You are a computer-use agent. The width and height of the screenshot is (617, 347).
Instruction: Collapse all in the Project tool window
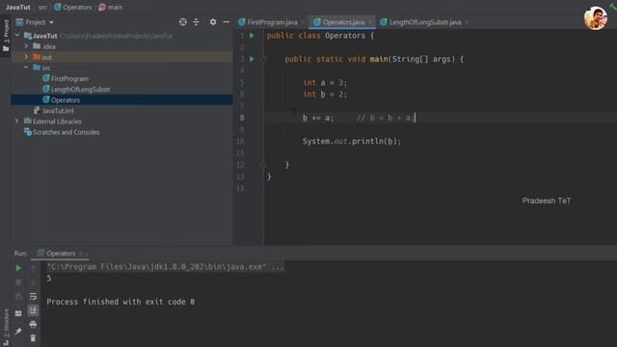[x=196, y=22]
